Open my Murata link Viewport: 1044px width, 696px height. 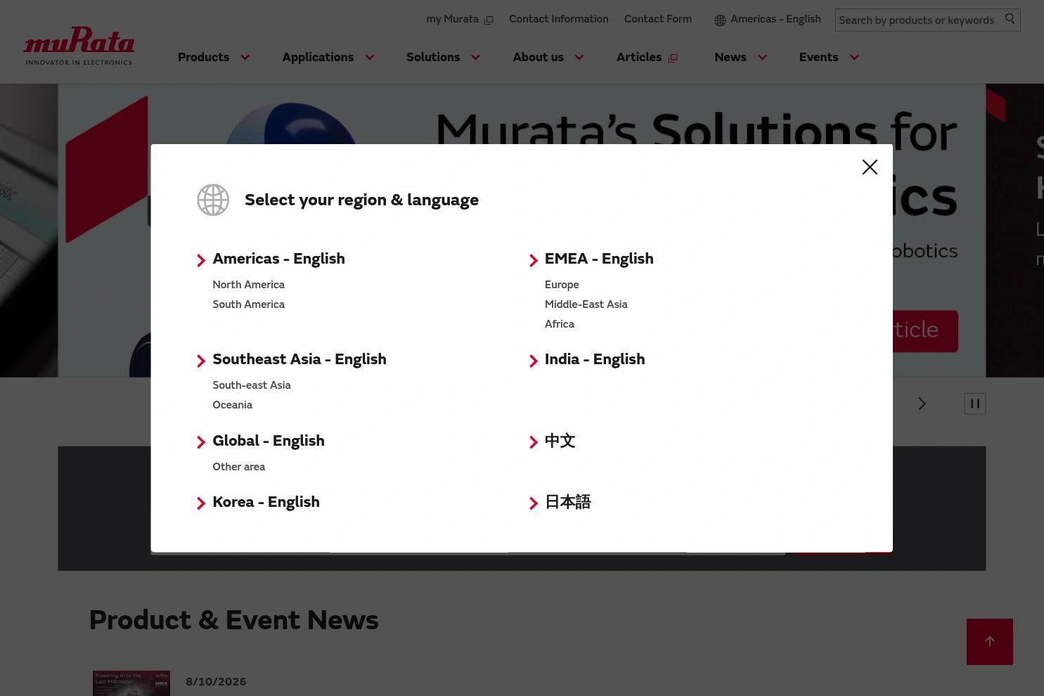[x=452, y=20]
